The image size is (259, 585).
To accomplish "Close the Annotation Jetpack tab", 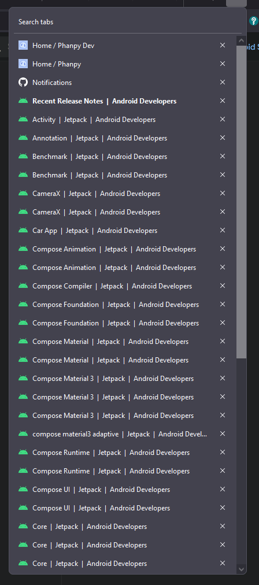I will pyautogui.click(x=223, y=138).
